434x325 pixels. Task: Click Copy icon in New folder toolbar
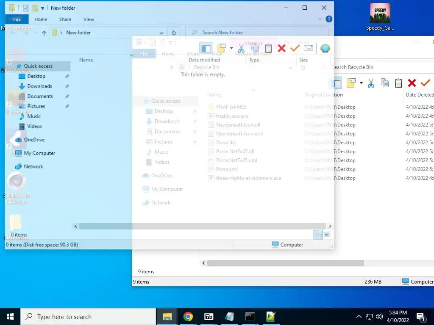(255, 48)
